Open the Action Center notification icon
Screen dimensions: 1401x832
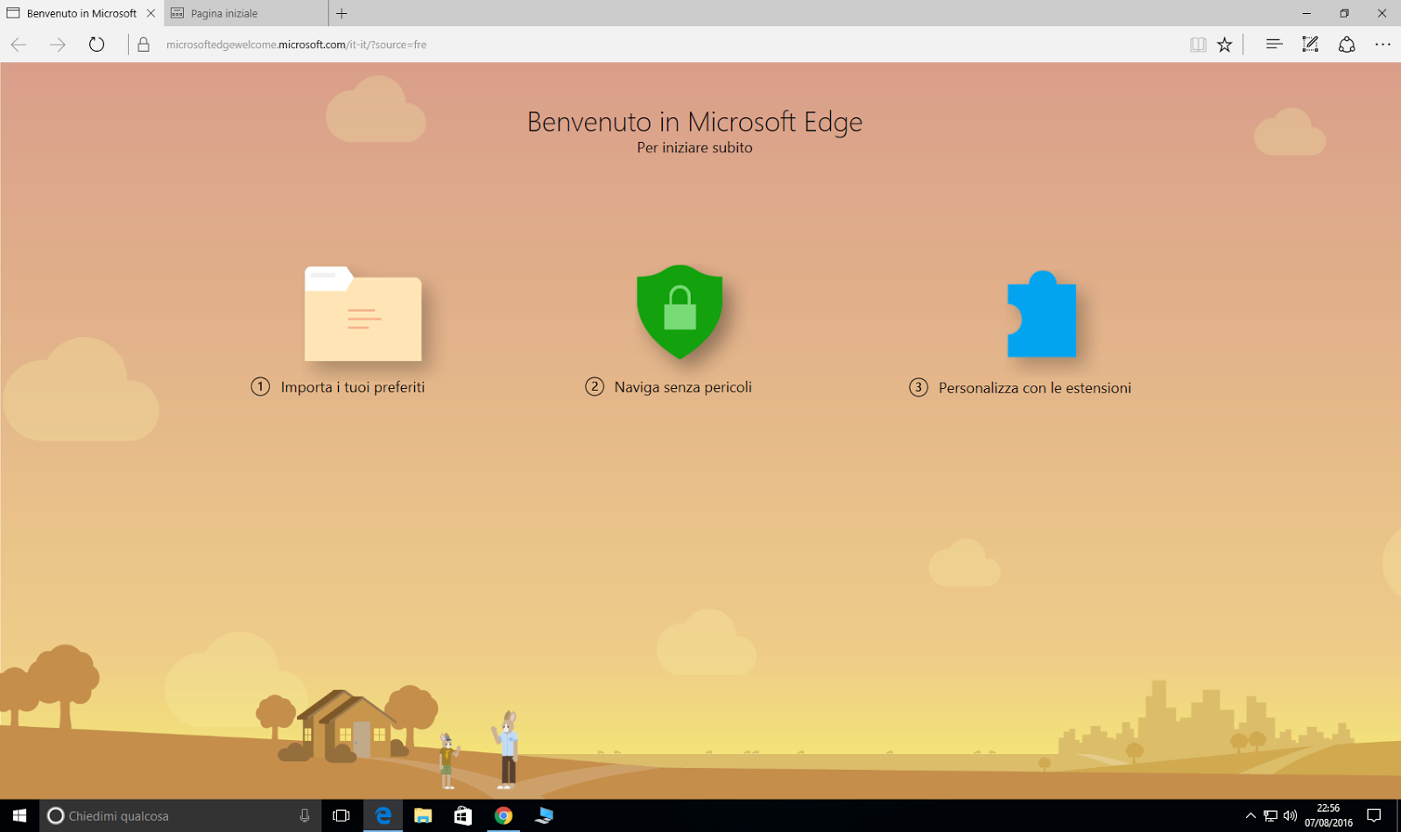pyautogui.click(x=1374, y=815)
